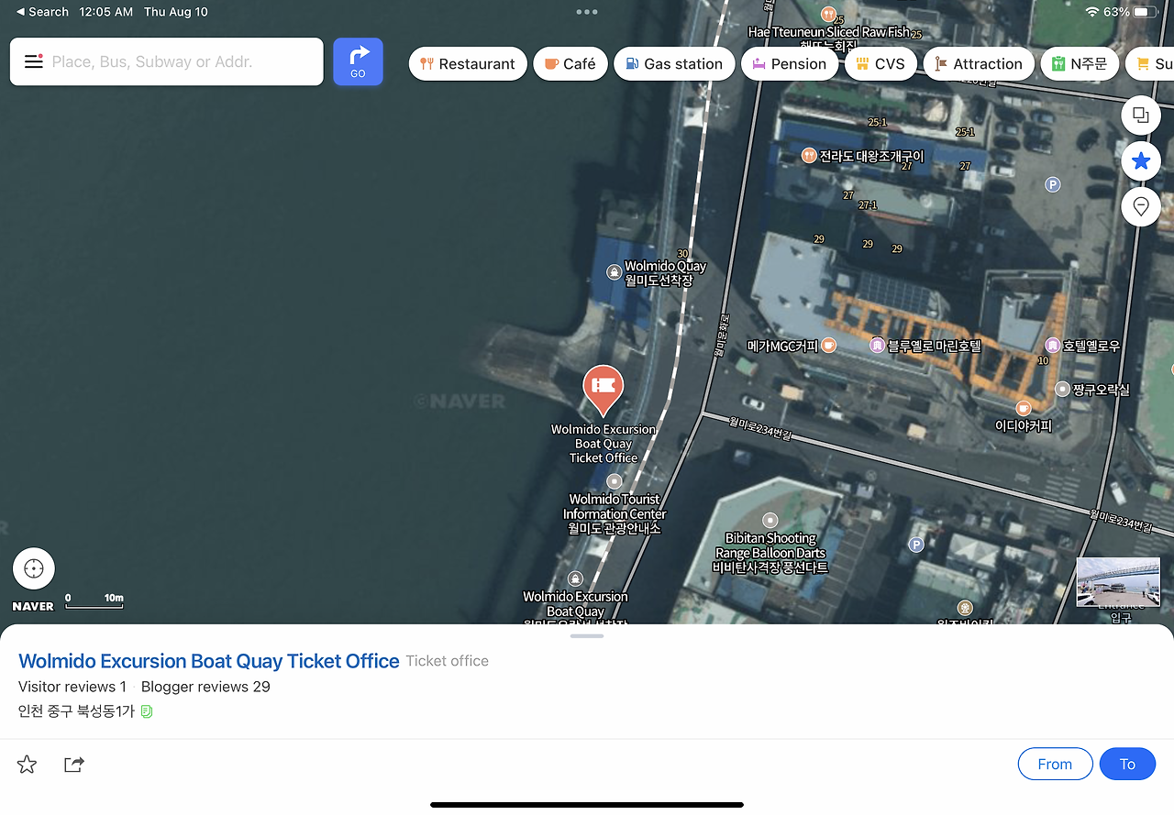This screenshot has width=1174, height=815.
Task: Select the Wolmido Quay ferry marker
Action: [614, 271]
